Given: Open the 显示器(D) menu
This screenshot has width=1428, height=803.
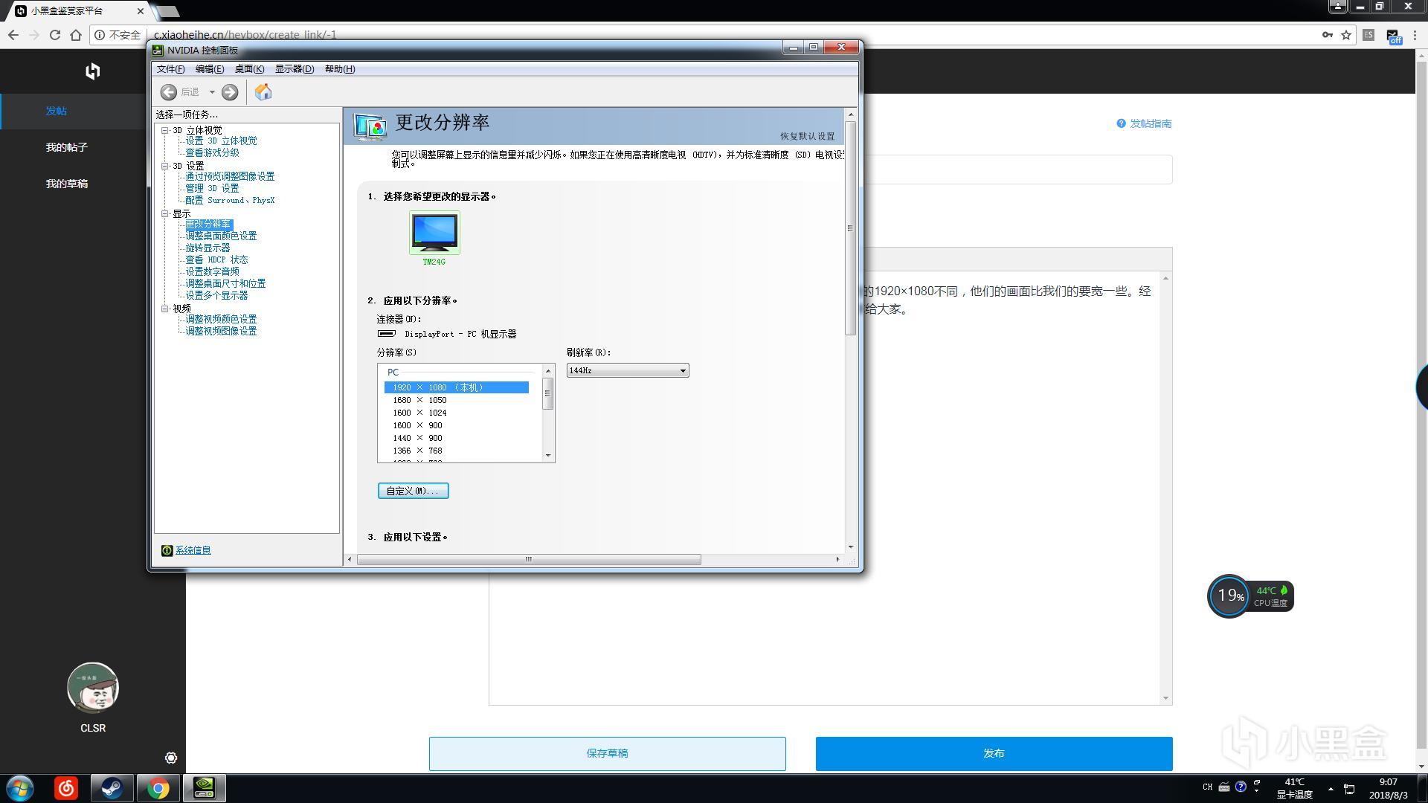Looking at the screenshot, I should coord(295,69).
